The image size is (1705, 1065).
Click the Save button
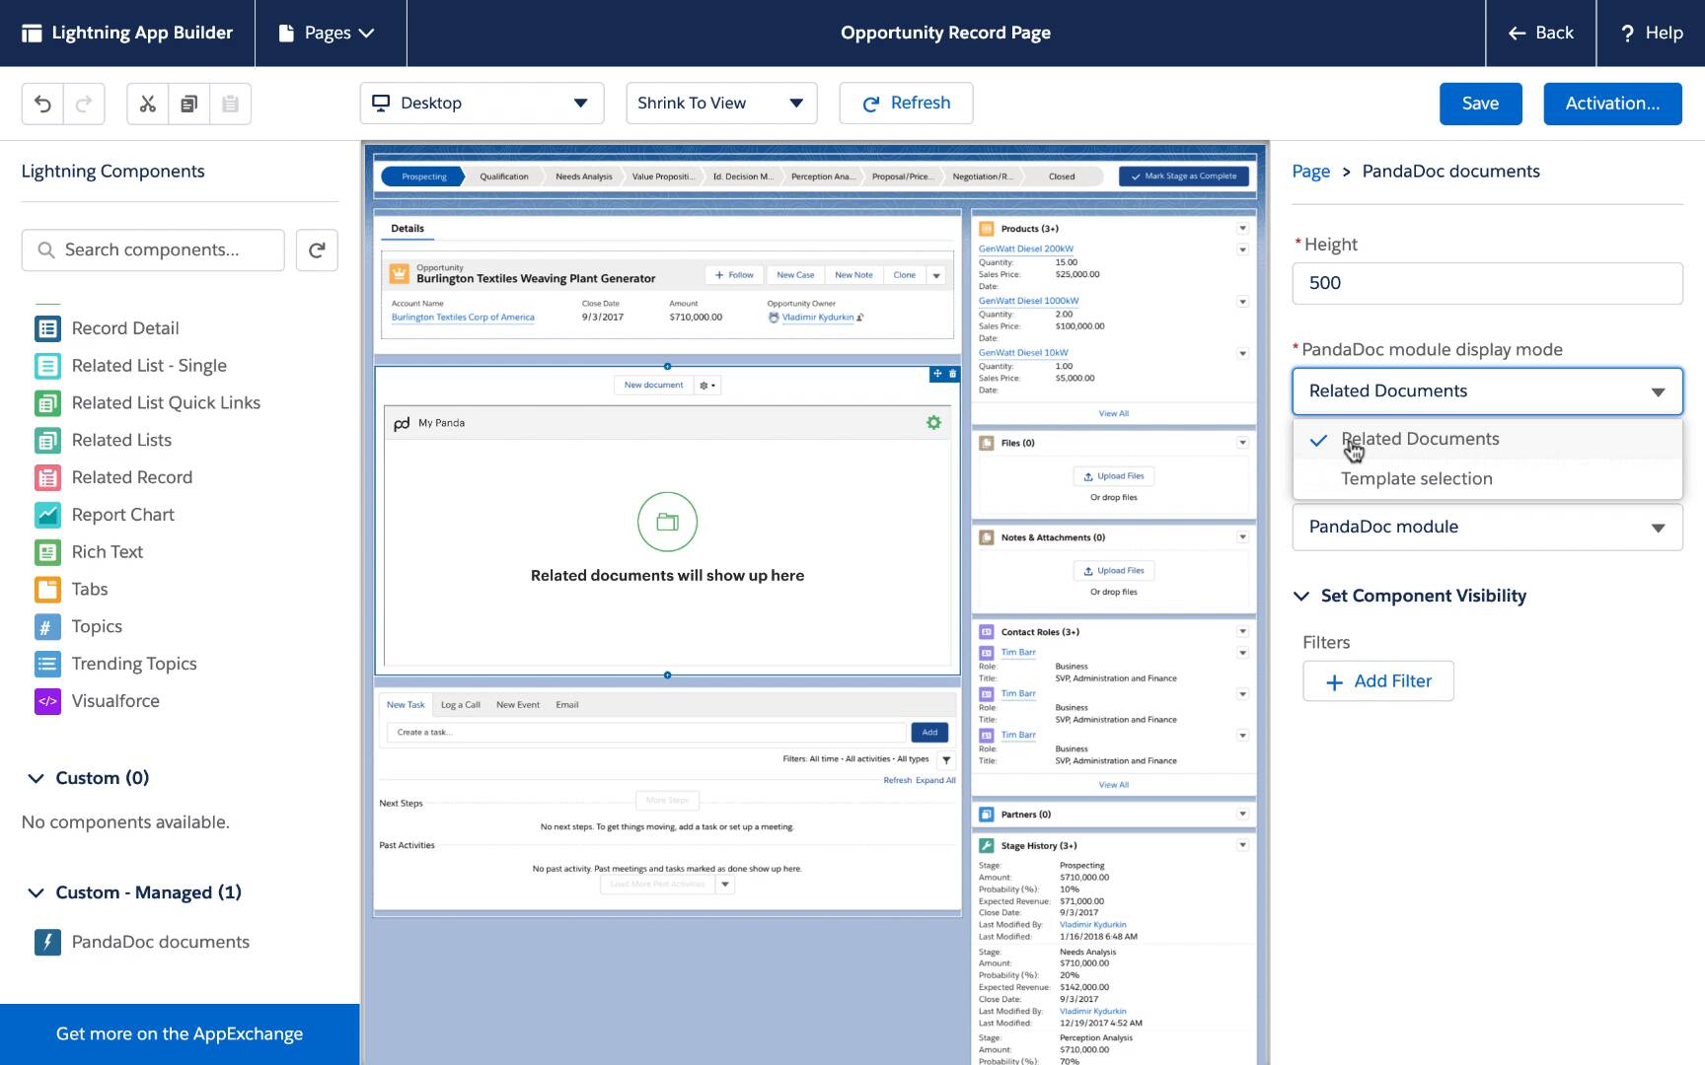(x=1480, y=104)
